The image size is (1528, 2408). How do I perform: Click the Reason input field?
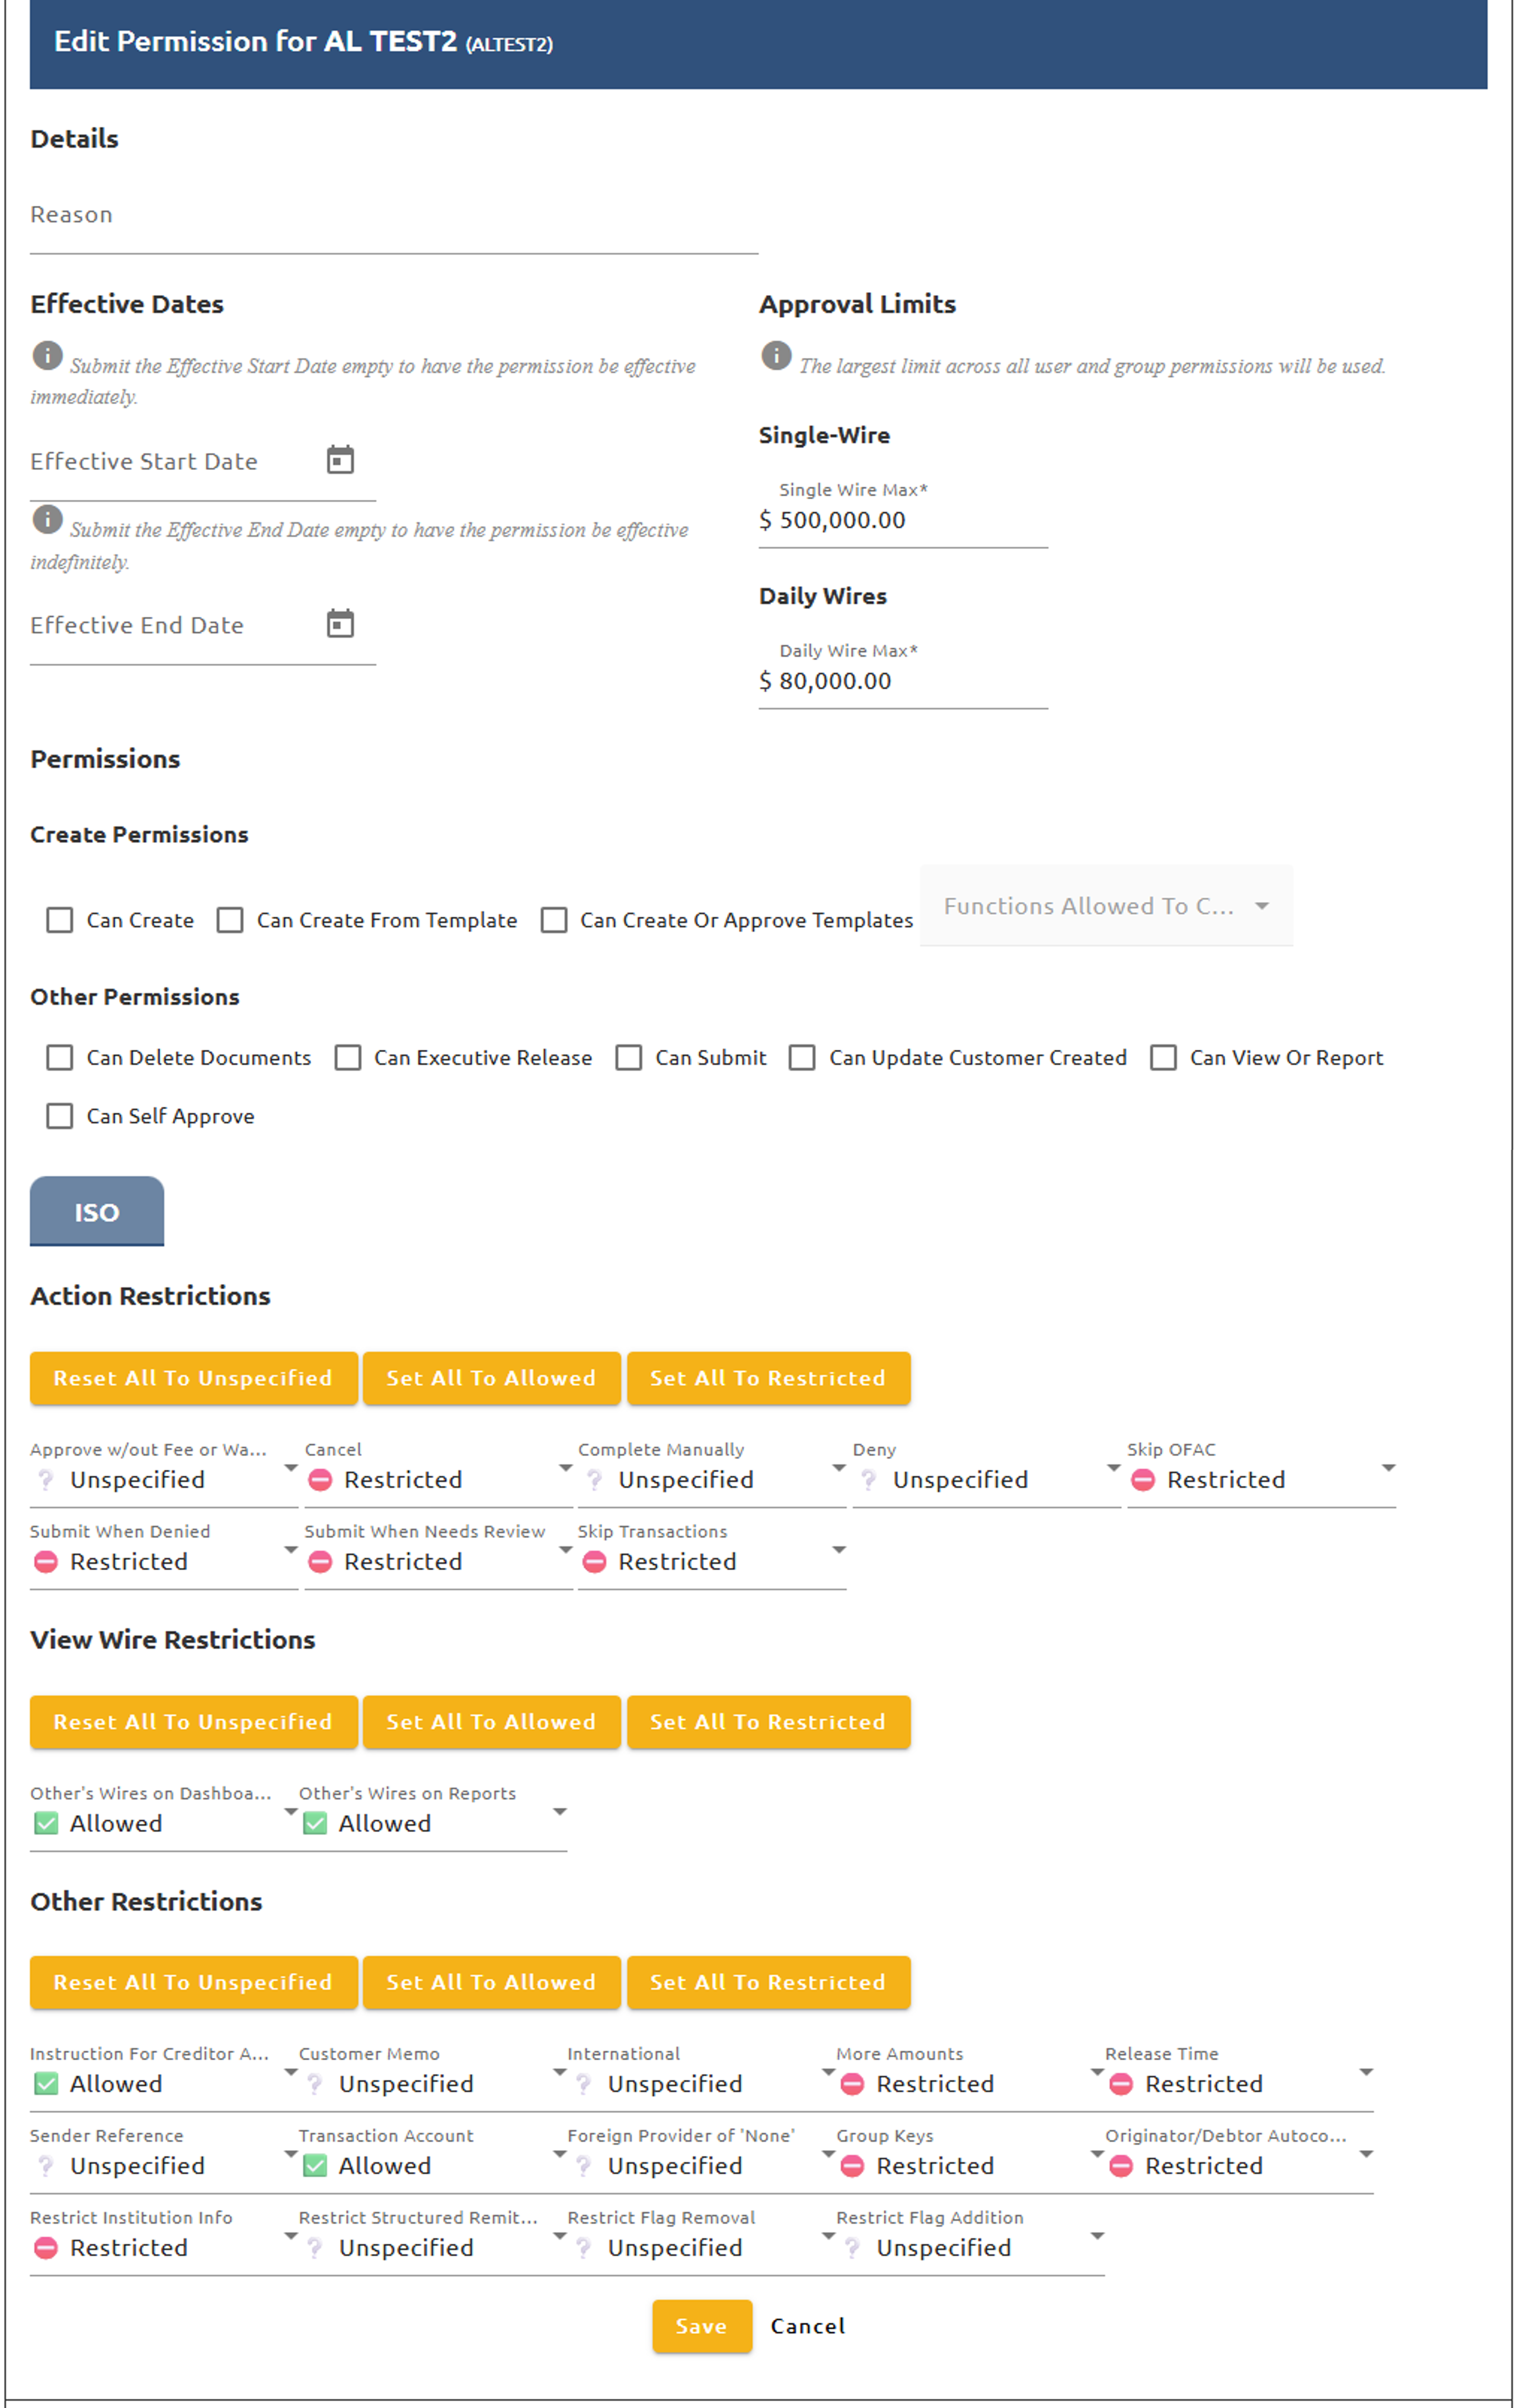tap(393, 226)
